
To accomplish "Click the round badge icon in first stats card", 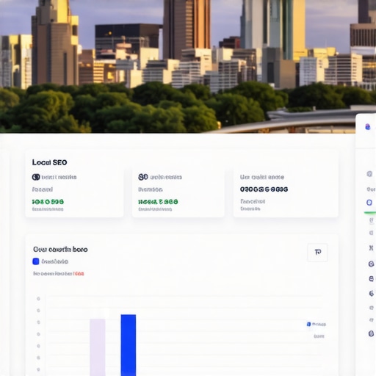I will tap(36, 177).
